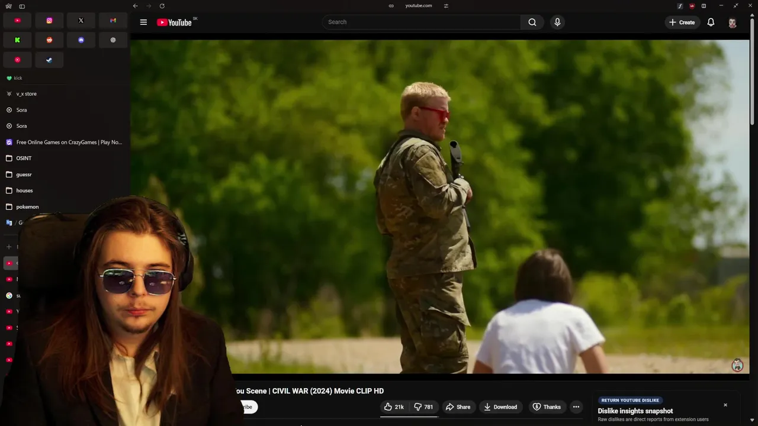Close the Dislike insights snapshot panel
This screenshot has width=758, height=426.
click(x=725, y=405)
